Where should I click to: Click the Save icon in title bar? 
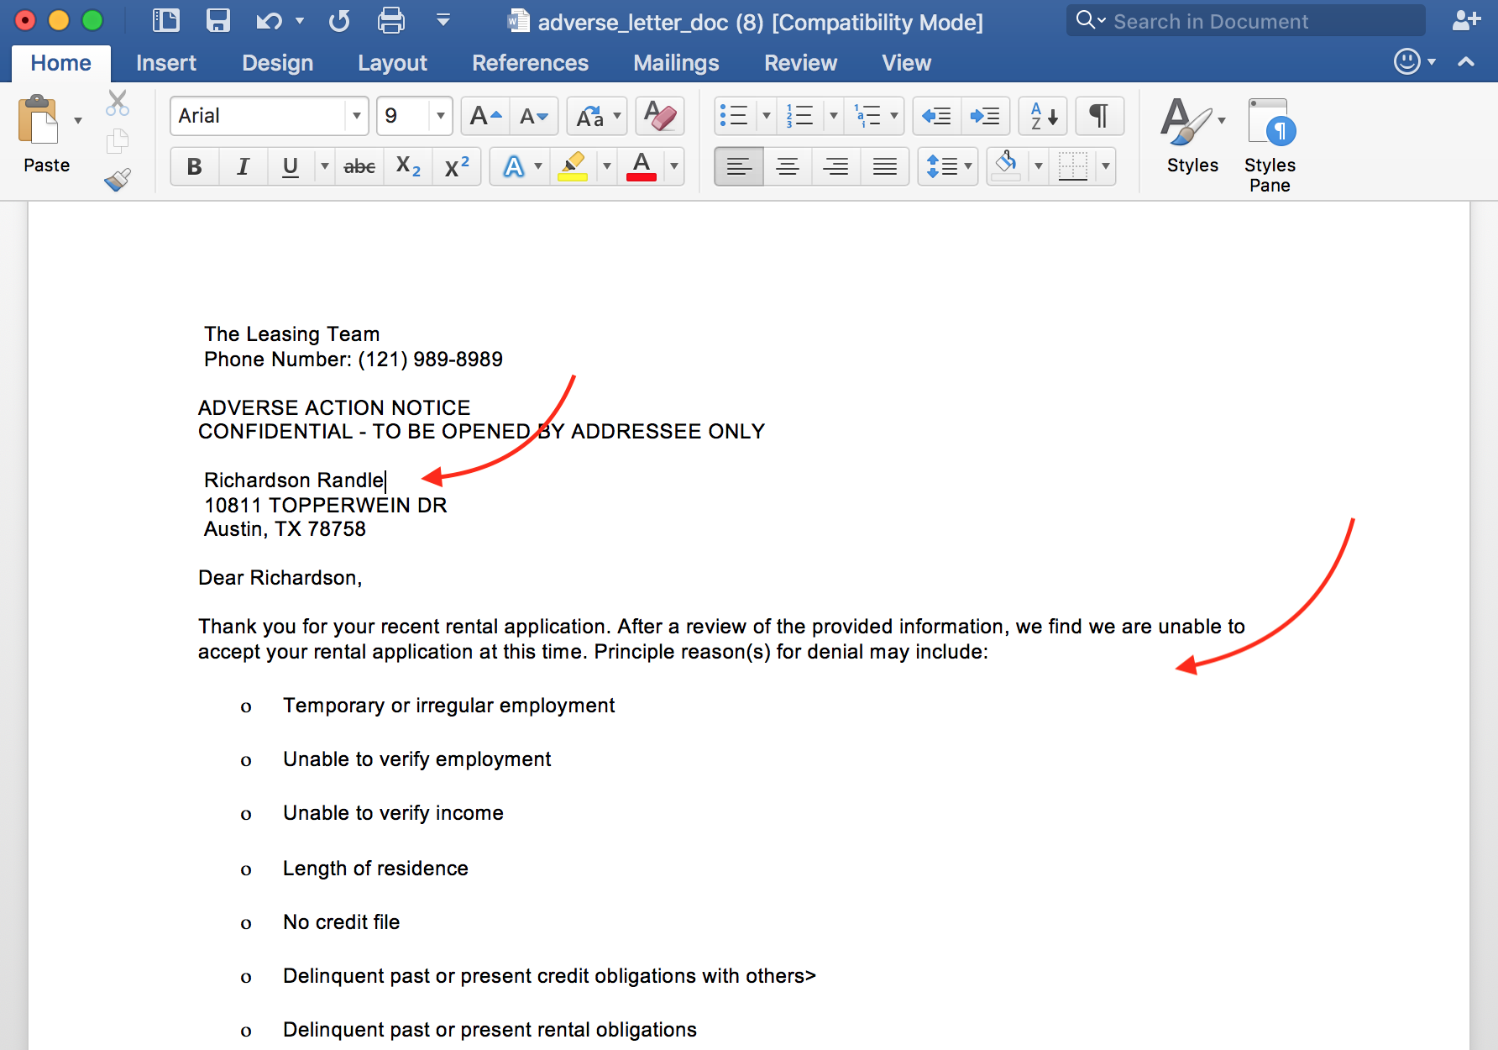[218, 21]
